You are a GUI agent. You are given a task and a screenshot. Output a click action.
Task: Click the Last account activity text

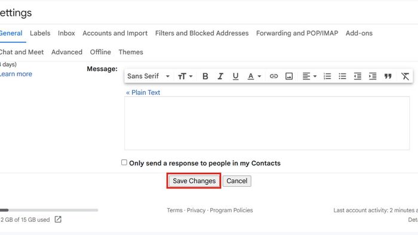376,211
